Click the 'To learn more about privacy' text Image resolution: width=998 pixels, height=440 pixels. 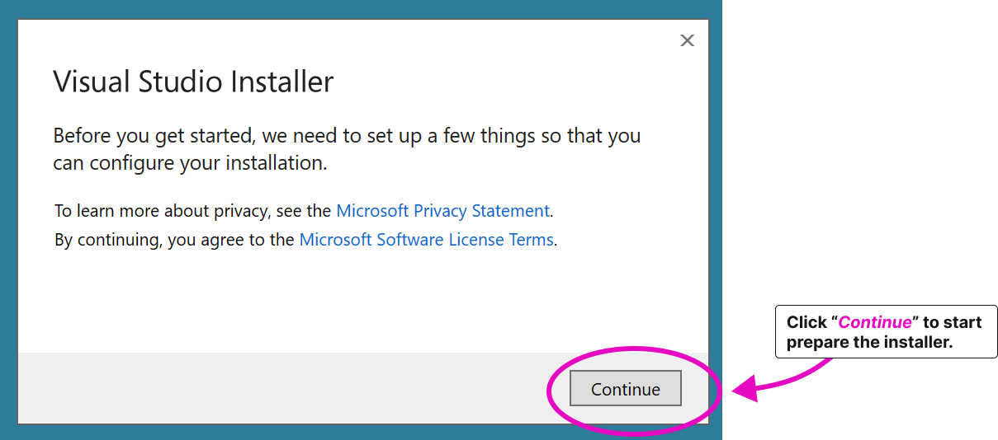click(x=192, y=211)
